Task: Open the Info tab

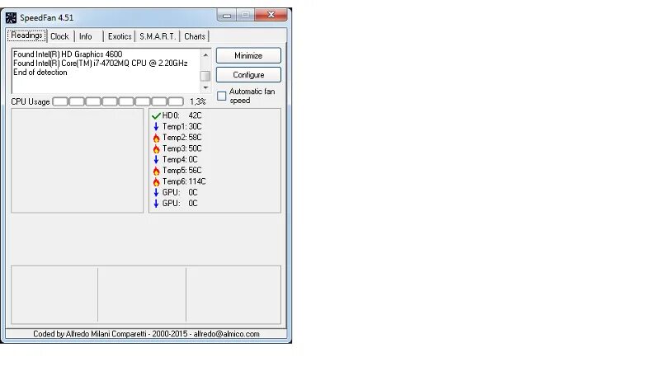Action: pos(86,36)
